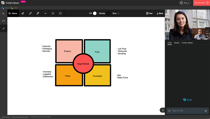Click the first Guest participant

coord(5,8)
